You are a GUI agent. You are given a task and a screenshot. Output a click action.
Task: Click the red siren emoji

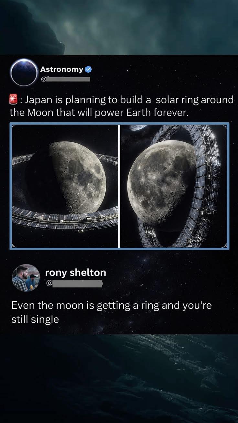coord(13,100)
